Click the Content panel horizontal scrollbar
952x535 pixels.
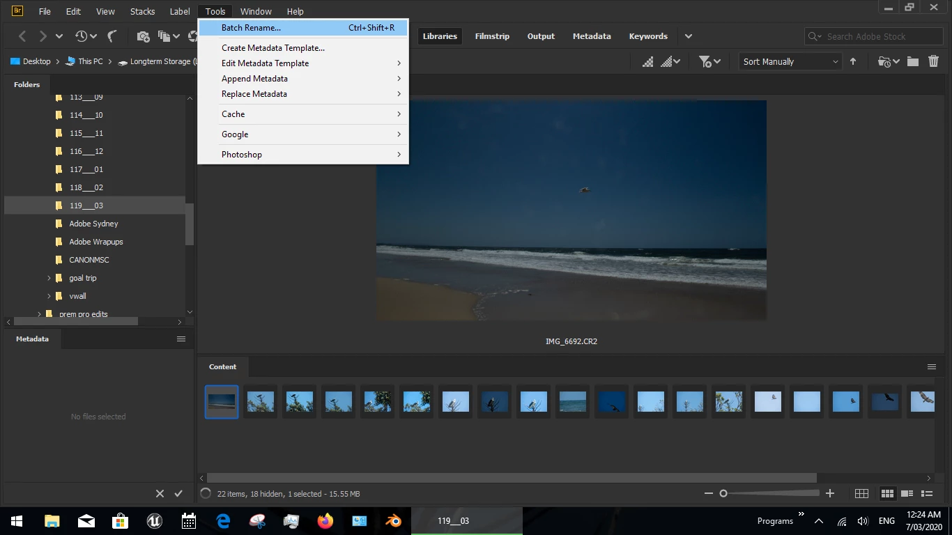click(513, 478)
